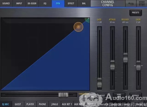Select the orange threshold handle on graph
This screenshot has height=107, width=147.
[78, 27]
